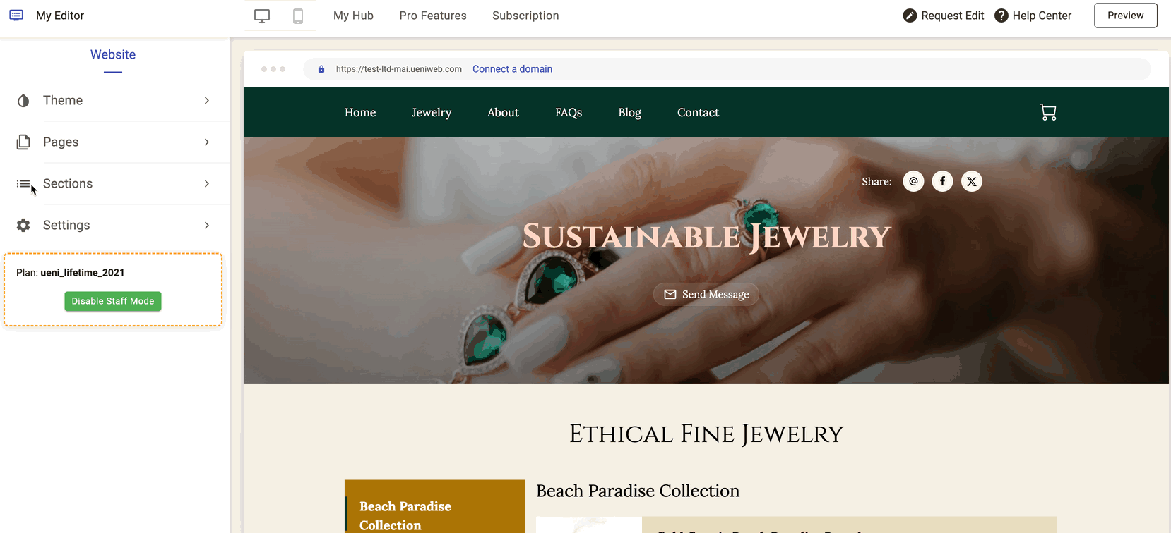This screenshot has width=1171, height=533.
Task: Select Beach Paradise Collection category tile
Action: pos(434,507)
